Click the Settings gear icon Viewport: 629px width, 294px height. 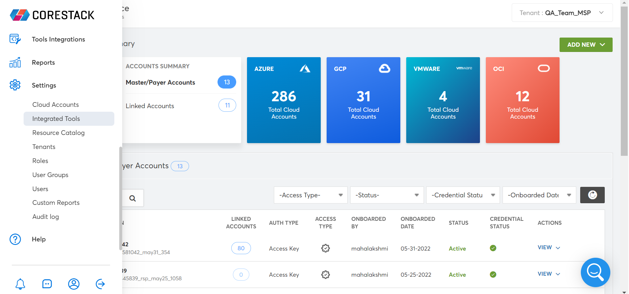15,85
